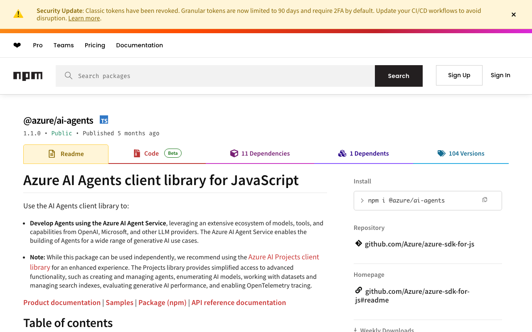
Task: Click the TypeScript declarations badge
Action: 104,120
